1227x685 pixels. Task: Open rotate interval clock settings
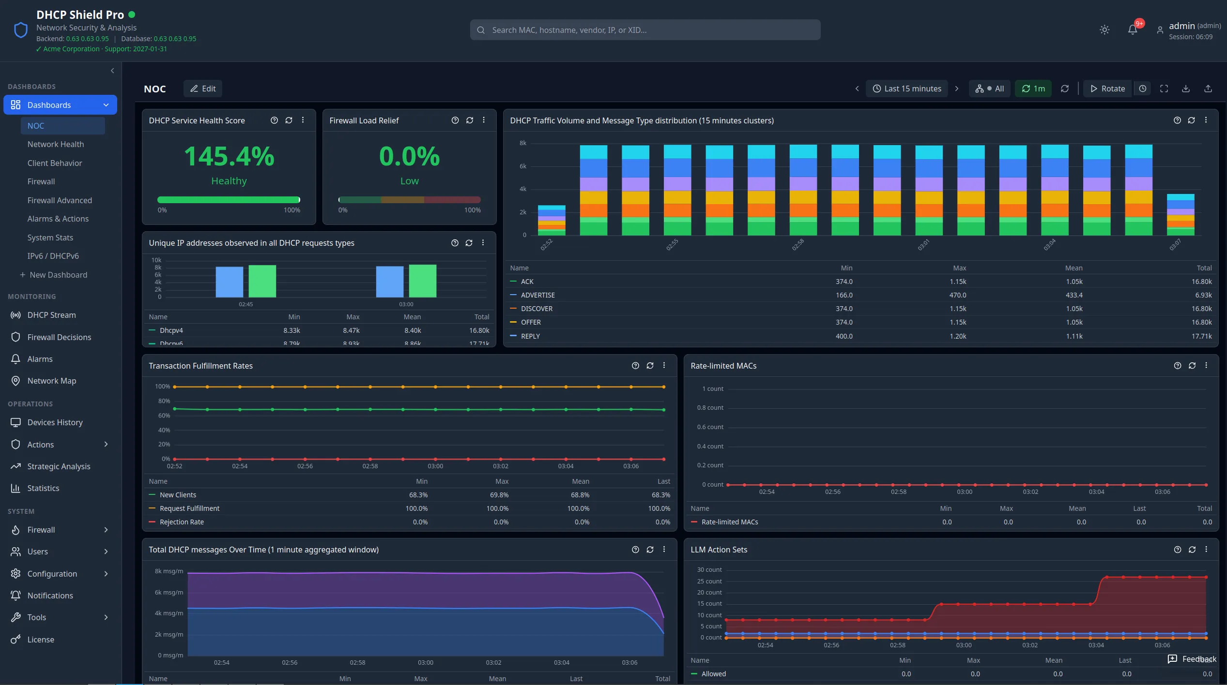tap(1143, 89)
